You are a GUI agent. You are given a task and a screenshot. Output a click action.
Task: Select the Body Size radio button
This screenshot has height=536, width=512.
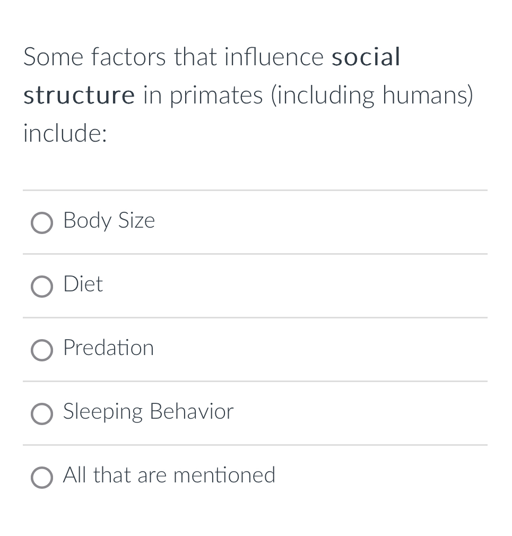coord(42,222)
